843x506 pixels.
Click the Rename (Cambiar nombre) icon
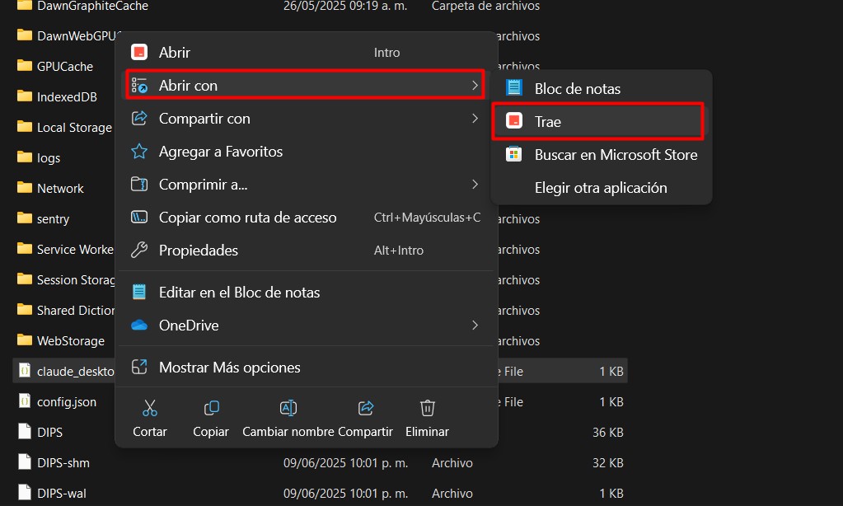point(288,408)
